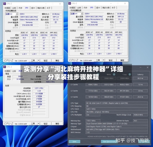Select the 2T command rate field in the memory timings window
153x147 pixels.
point(39,107)
